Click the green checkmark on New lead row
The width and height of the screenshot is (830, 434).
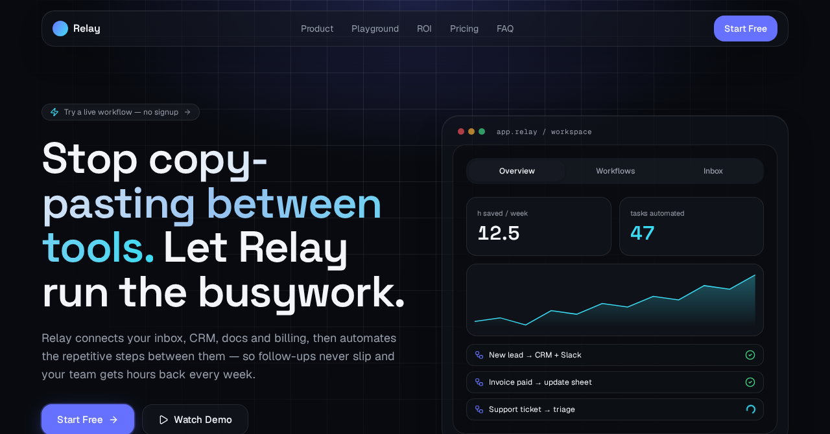tap(750, 355)
